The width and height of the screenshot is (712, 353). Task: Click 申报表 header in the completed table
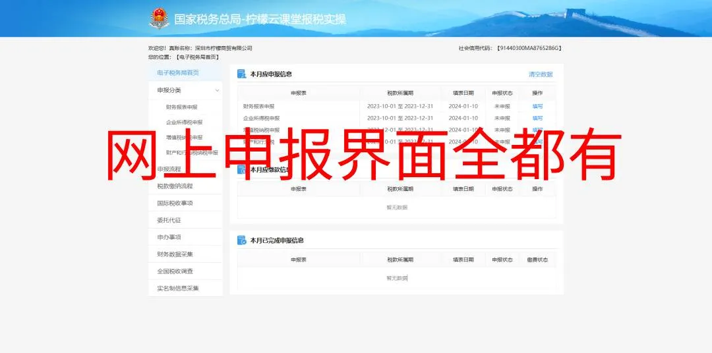(x=299, y=260)
